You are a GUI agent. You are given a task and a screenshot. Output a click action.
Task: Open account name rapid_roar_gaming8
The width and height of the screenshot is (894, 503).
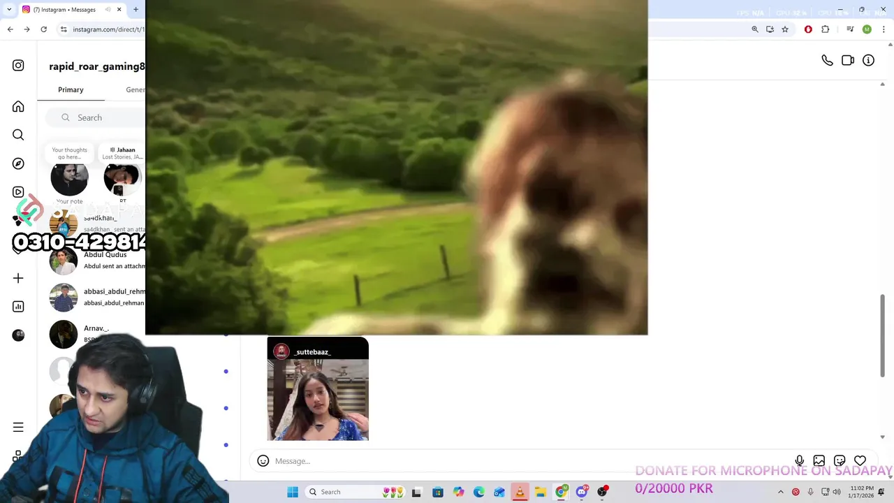coord(97,66)
